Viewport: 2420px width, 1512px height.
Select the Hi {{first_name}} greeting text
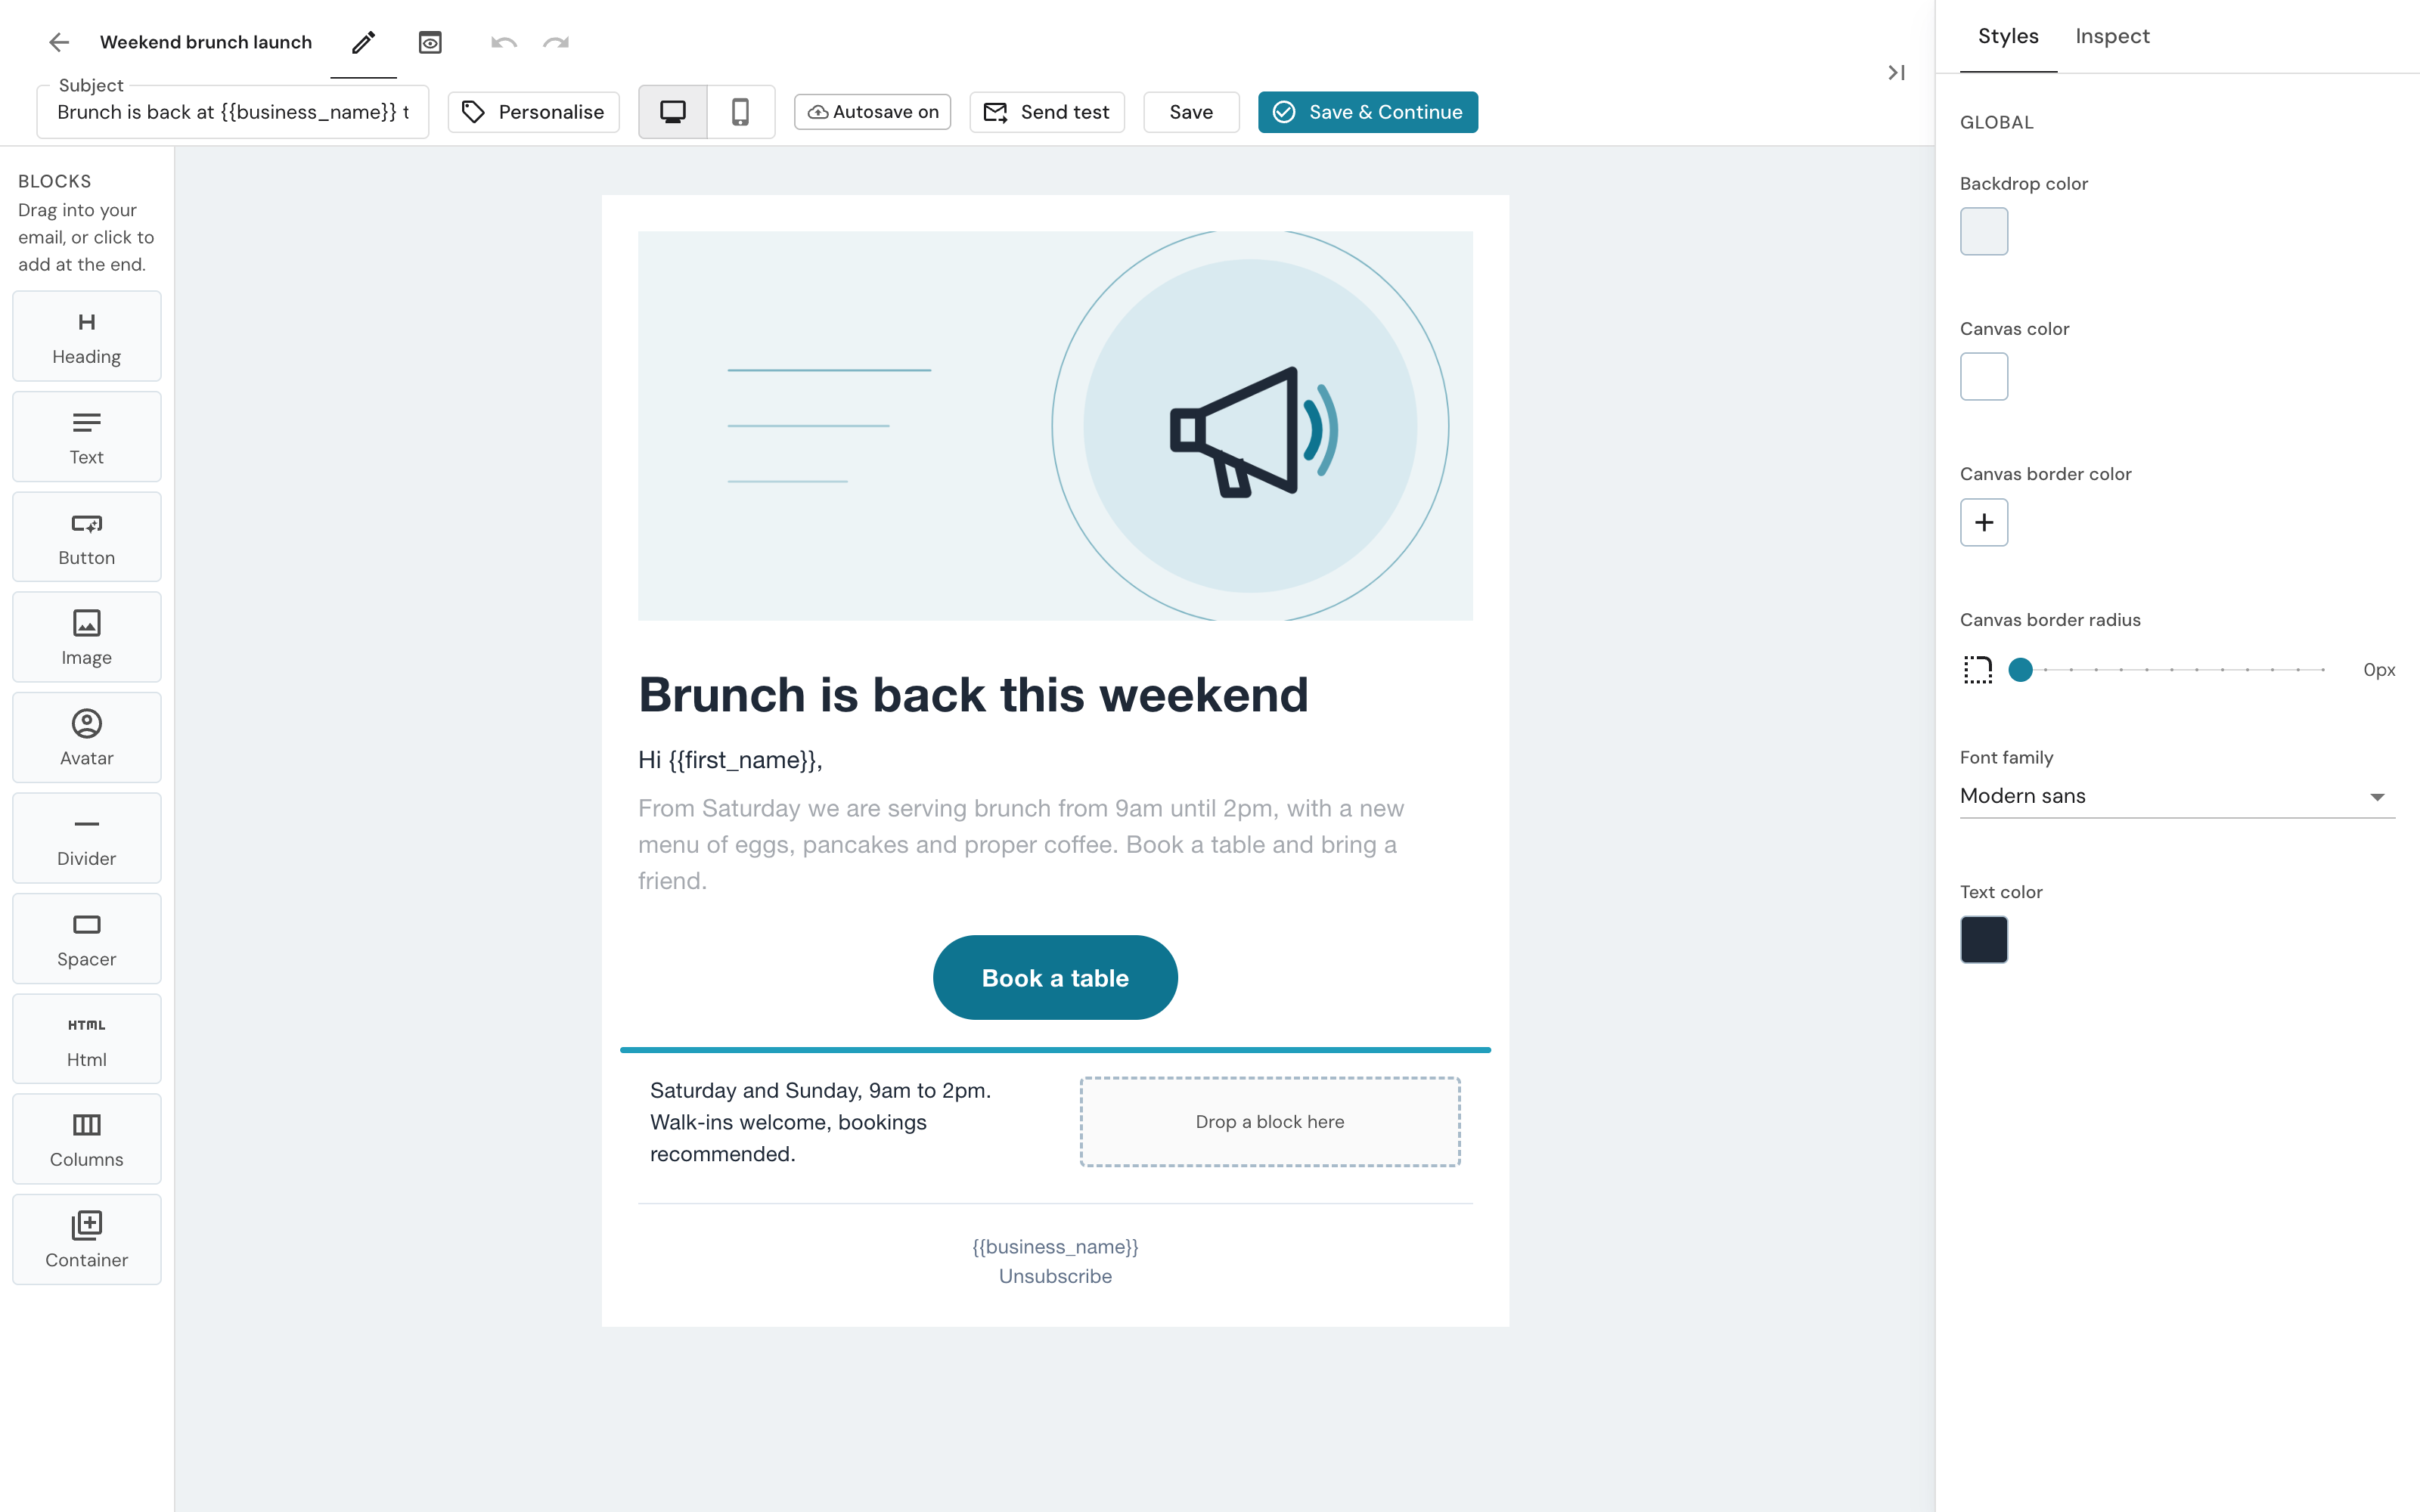(730, 760)
